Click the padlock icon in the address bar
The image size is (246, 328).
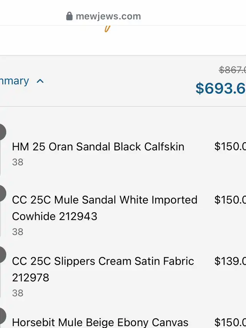(69, 16)
